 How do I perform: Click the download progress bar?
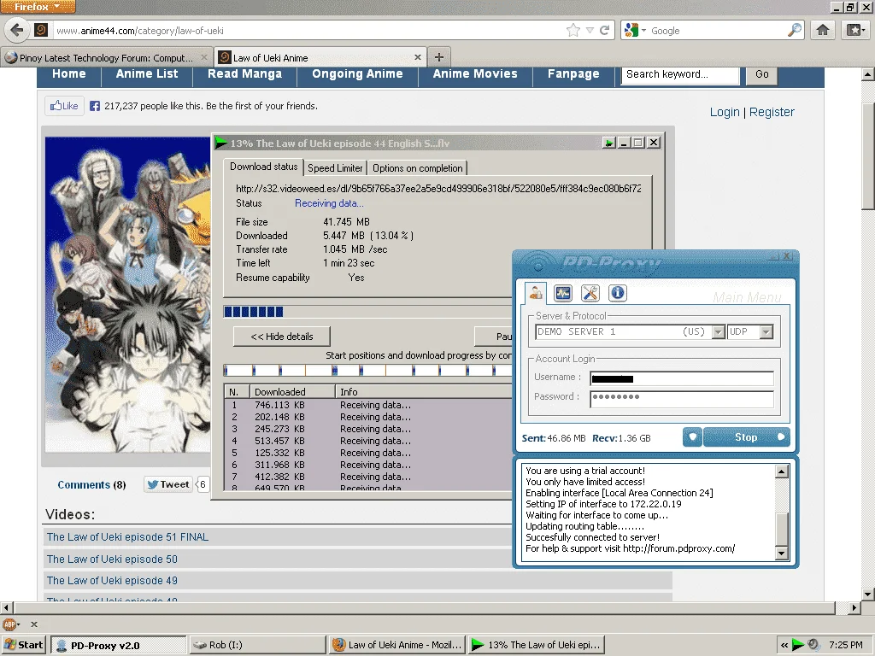368,311
